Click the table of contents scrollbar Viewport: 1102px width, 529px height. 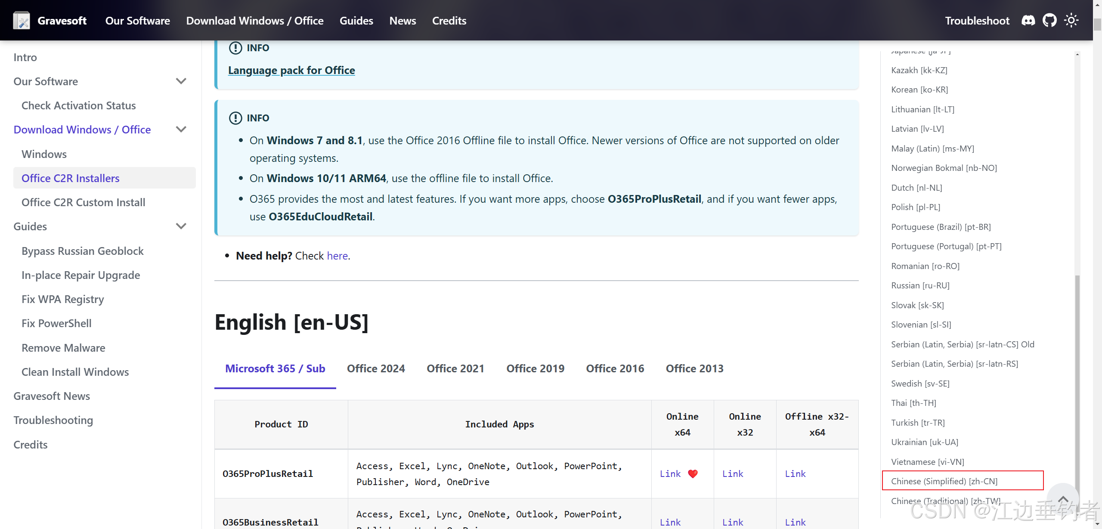pos(1077,379)
